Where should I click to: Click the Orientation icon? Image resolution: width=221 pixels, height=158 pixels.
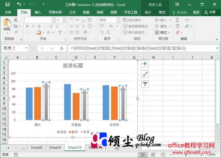pos(86,32)
